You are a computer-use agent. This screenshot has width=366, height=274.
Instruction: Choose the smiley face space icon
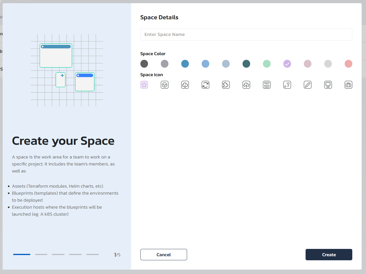[x=164, y=85]
